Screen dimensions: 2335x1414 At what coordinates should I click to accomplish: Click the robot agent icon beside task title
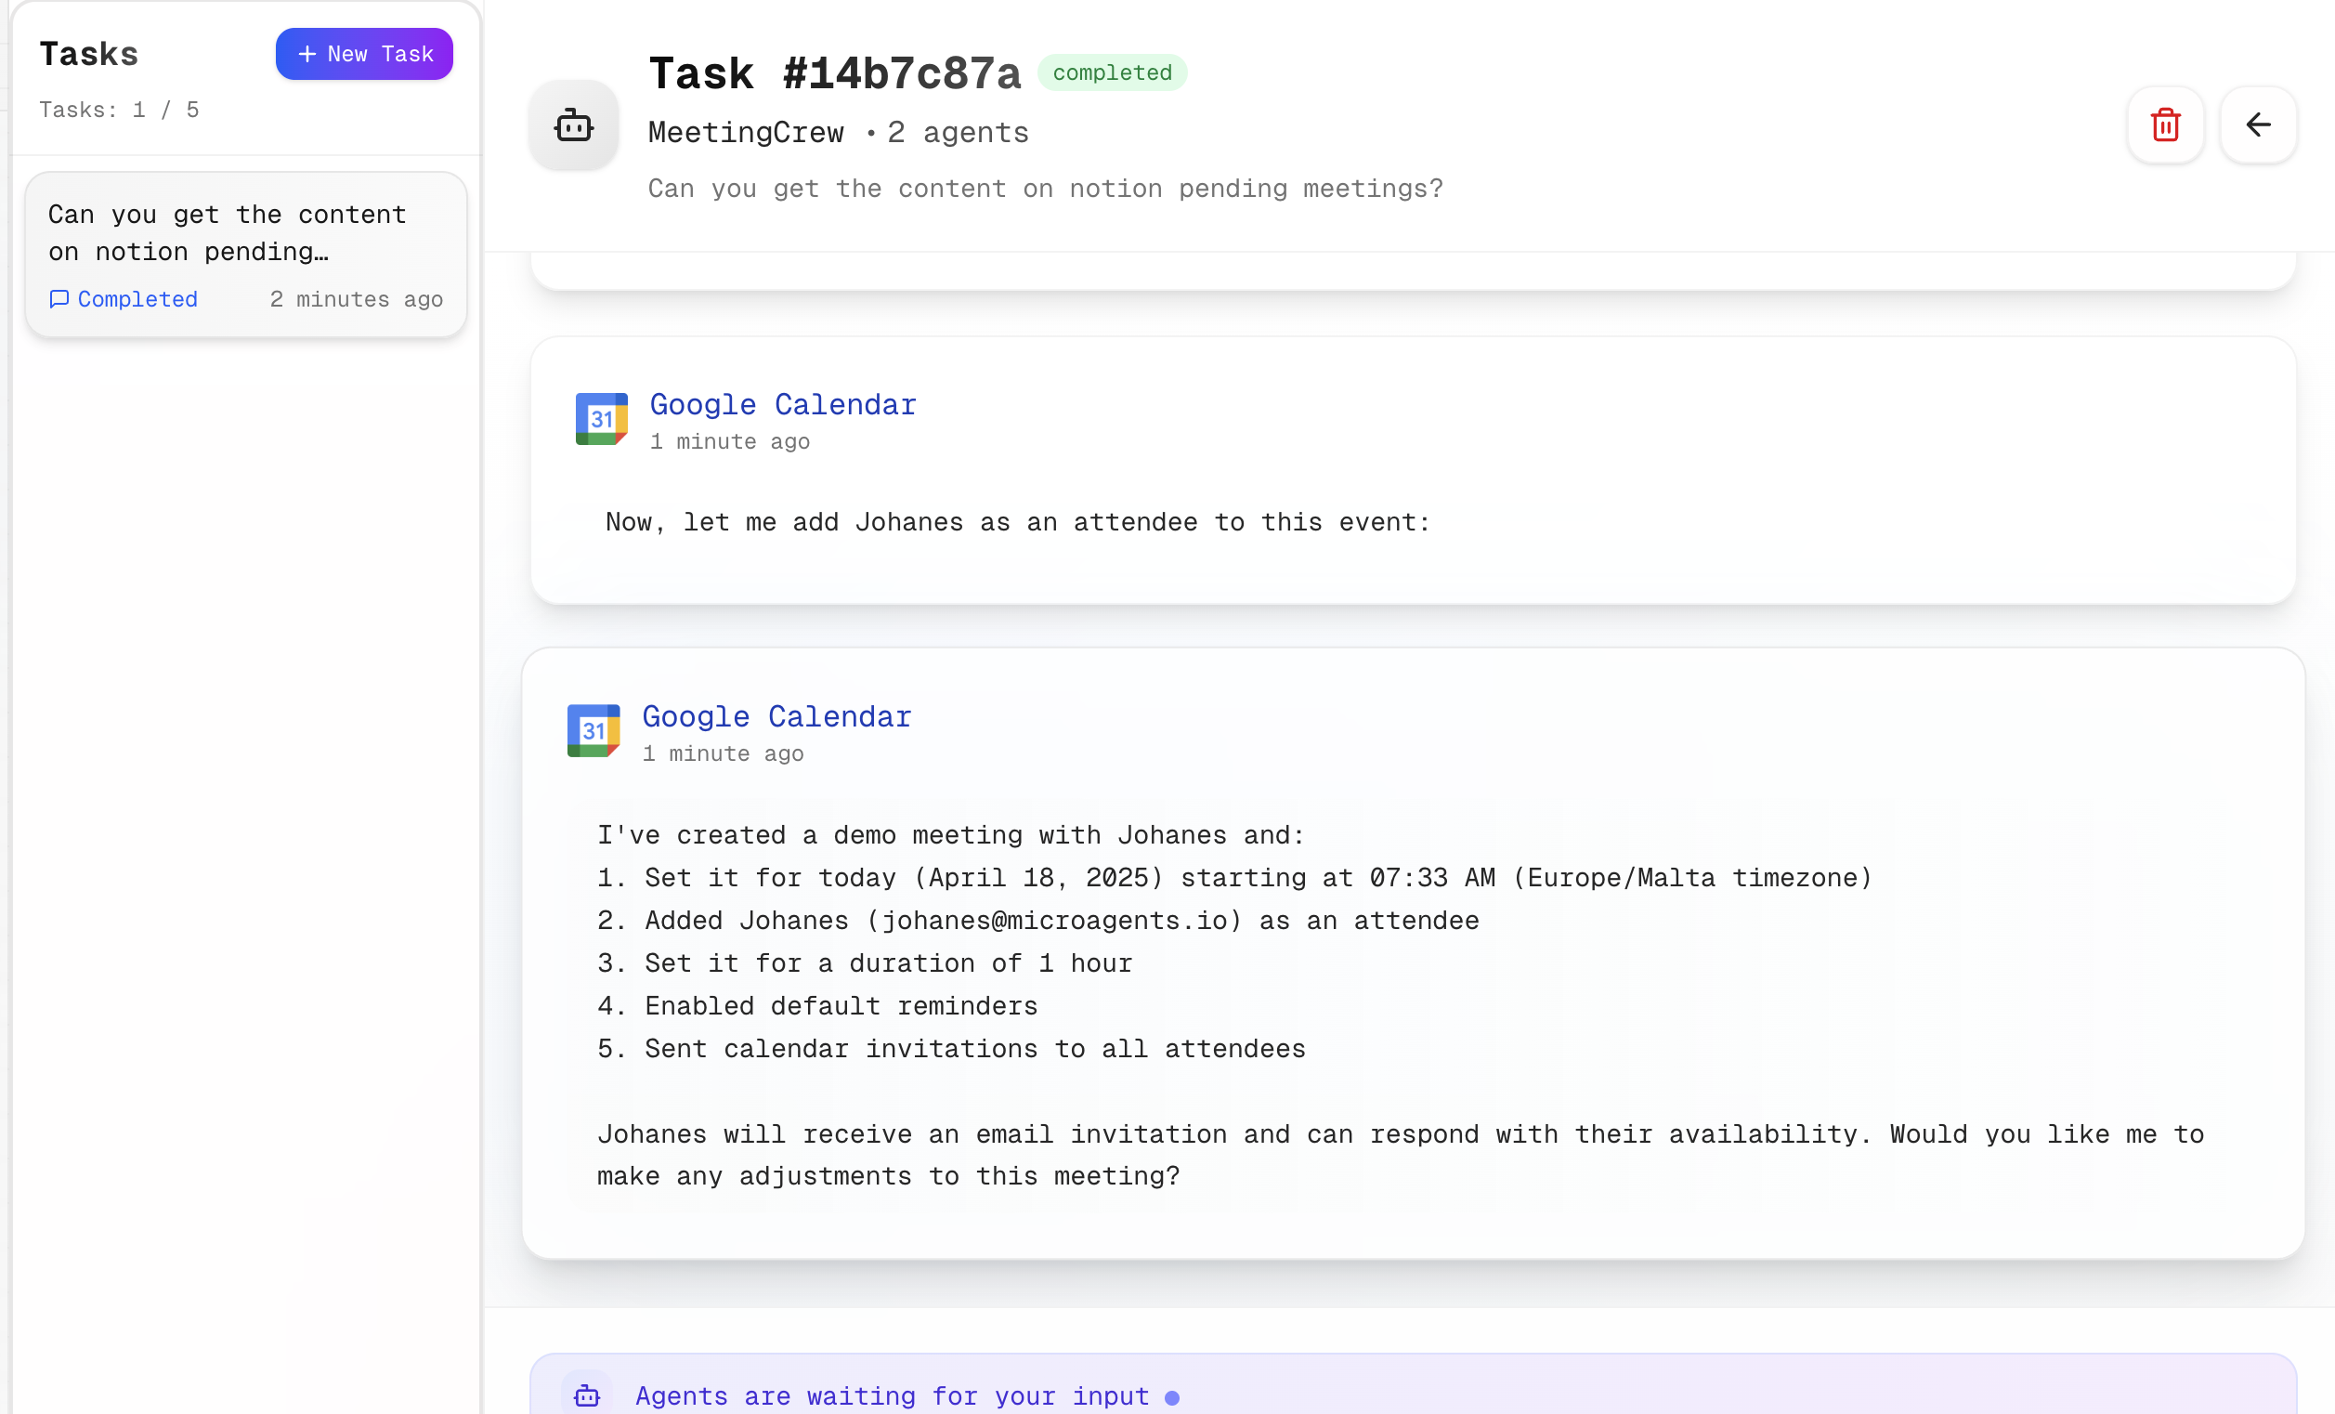click(x=573, y=125)
